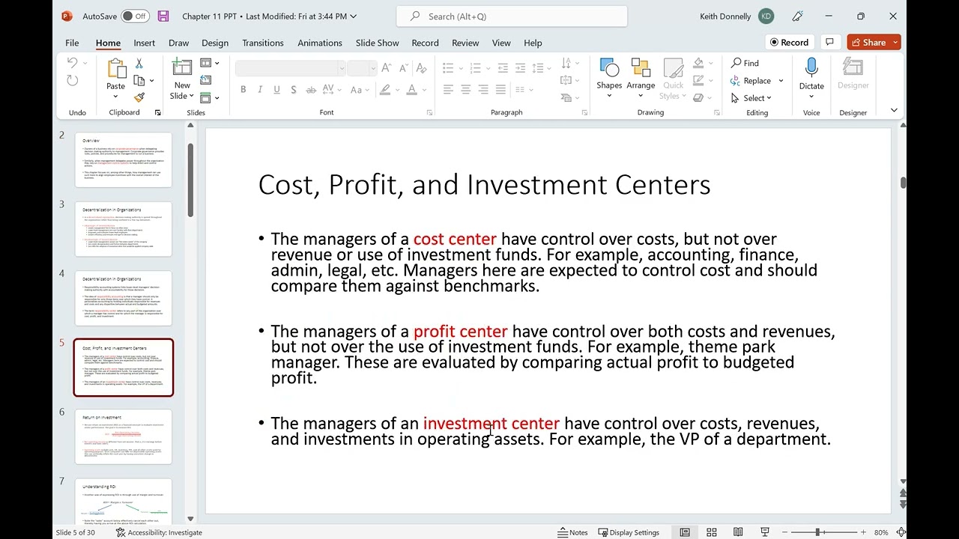Screen dimensions: 959x539
Task: Click the Shape Fill paint bucket icon
Action: pyautogui.click(x=699, y=63)
